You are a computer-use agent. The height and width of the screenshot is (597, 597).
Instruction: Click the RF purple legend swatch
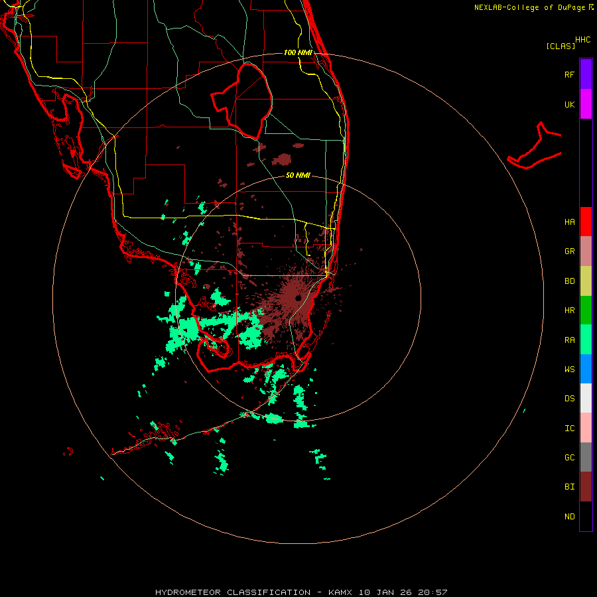pos(586,74)
